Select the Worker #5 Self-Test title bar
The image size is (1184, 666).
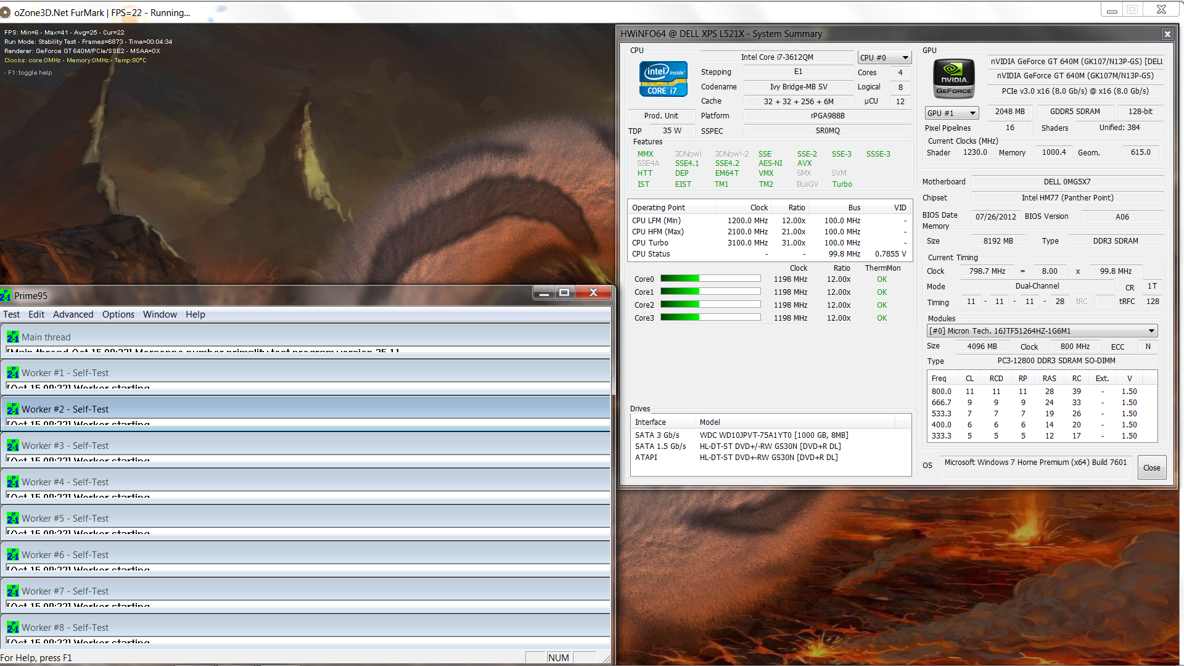[x=306, y=518]
